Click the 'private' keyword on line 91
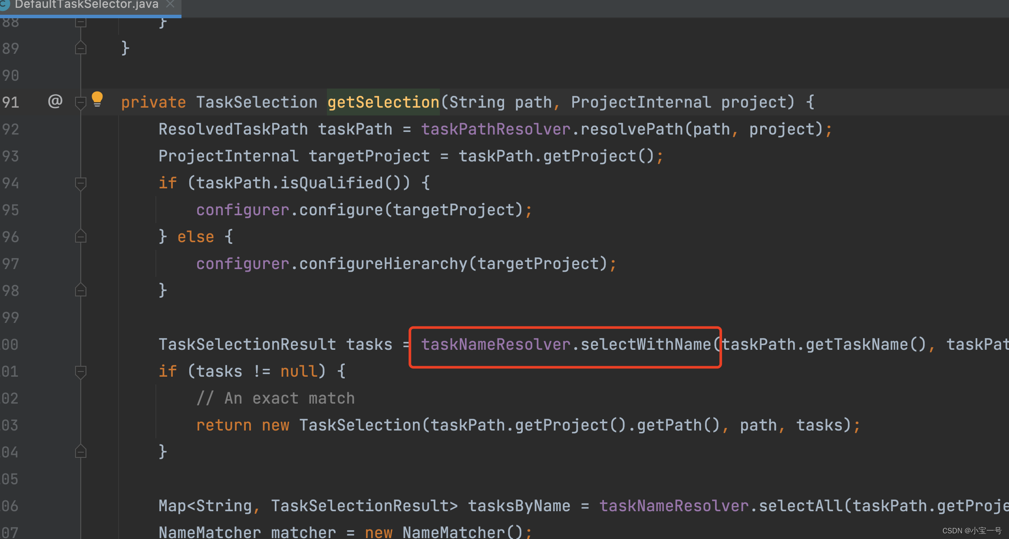Image resolution: width=1009 pixels, height=539 pixels. tap(154, 102)
